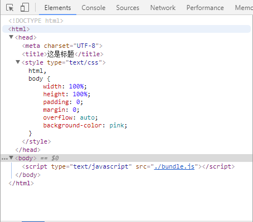Click the ellipsis beside the body row
Image resolution: width=253 pixels, height=222 pixels.
(x=4, y=159)
